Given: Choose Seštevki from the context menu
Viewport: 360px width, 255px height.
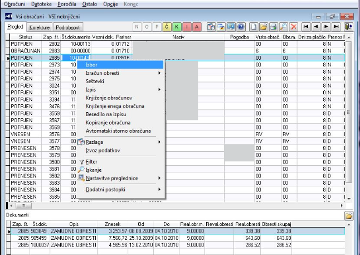Looking at the screenshot, I should coord(120,81).
